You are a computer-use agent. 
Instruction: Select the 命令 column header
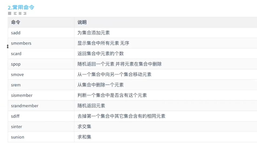pos(41,22)
